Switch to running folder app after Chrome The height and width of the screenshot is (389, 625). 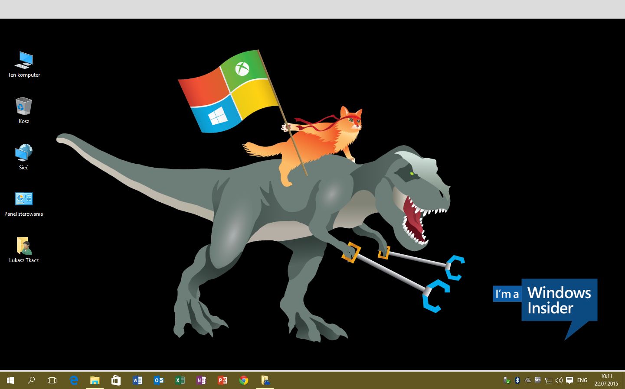(x=265, y=380)
